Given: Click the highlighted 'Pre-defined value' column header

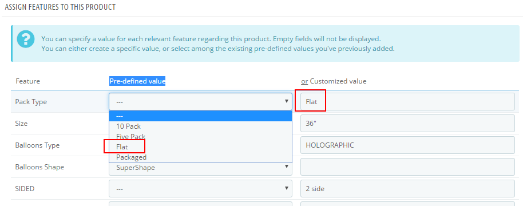Looking at the screenshot, I should coord(137,81).
